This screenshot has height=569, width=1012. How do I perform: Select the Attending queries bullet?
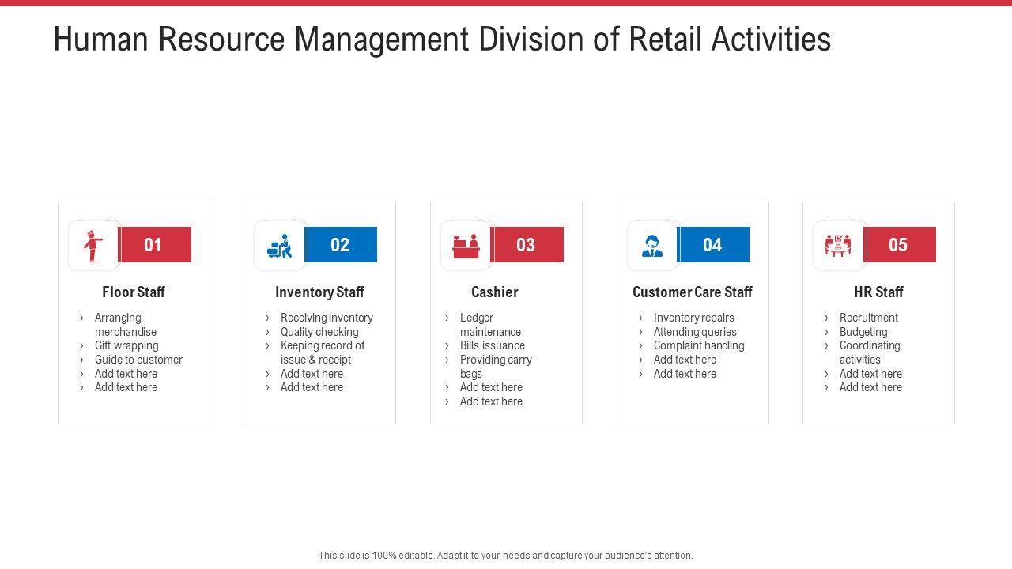695,332
